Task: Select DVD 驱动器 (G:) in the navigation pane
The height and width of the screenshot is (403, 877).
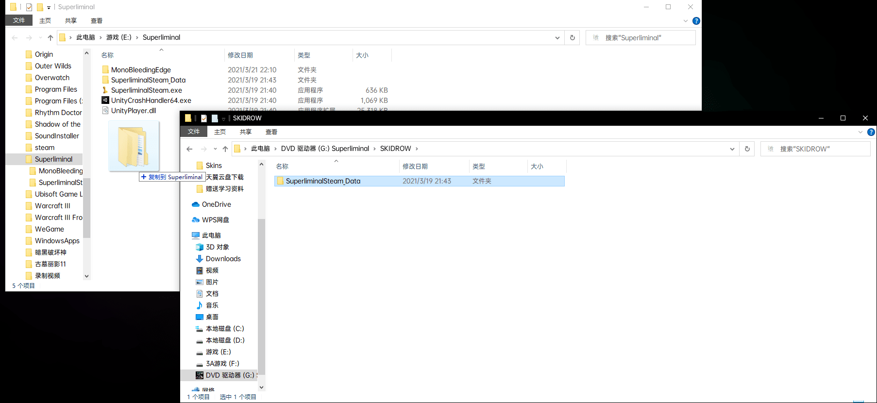Action: [x=226, y=375]
